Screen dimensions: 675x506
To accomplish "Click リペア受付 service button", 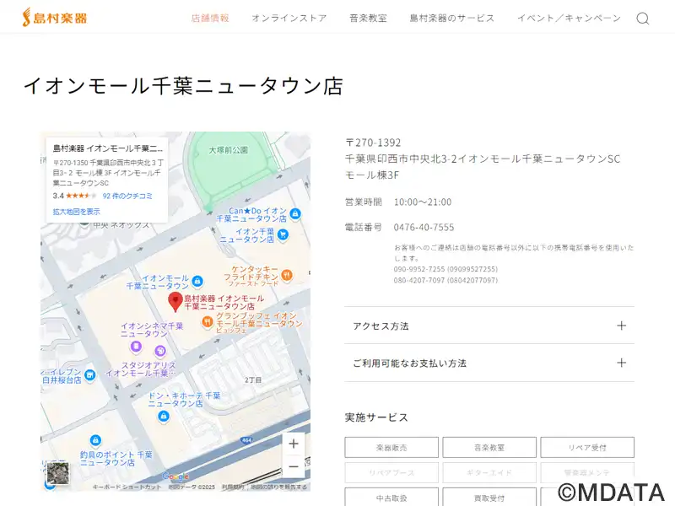I will [x=587, y=448].
